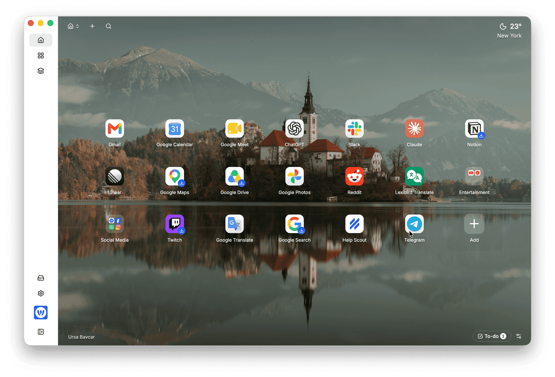Launch Google Calendar
Screen dimensions: 555x377
[175, 129]
